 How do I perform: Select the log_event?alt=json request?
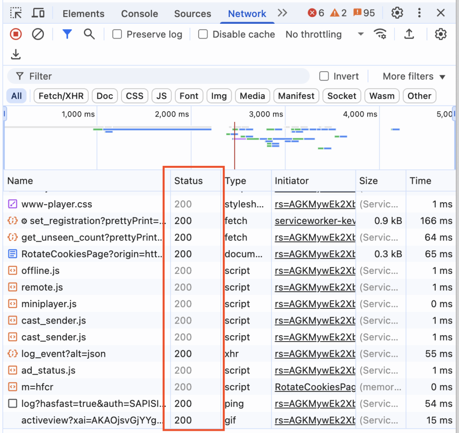pos(229,354)
